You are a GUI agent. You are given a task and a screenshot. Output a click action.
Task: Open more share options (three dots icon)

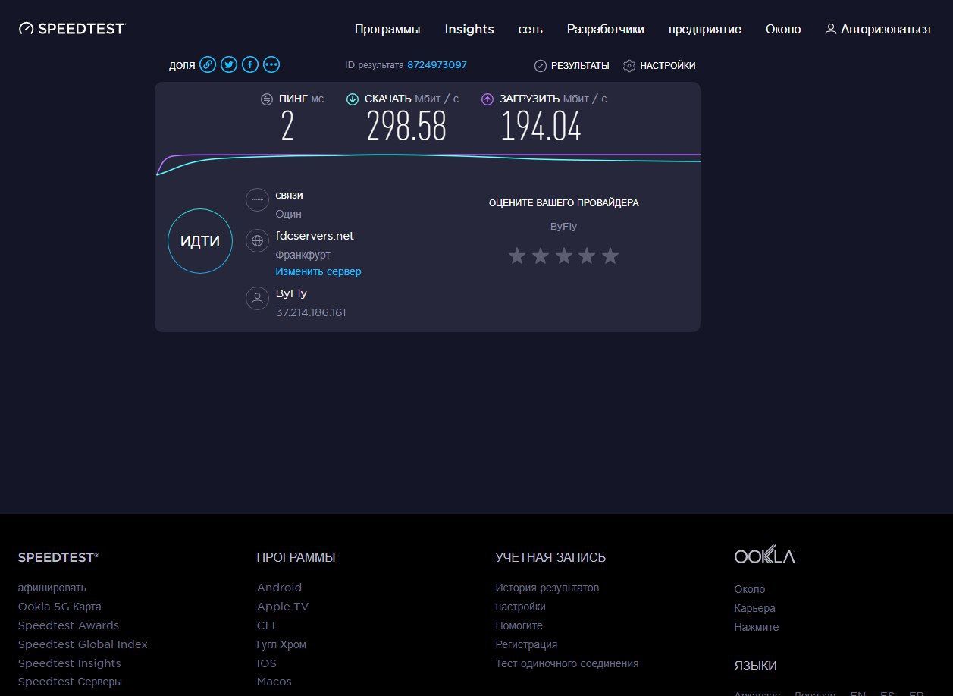point(271,64)
